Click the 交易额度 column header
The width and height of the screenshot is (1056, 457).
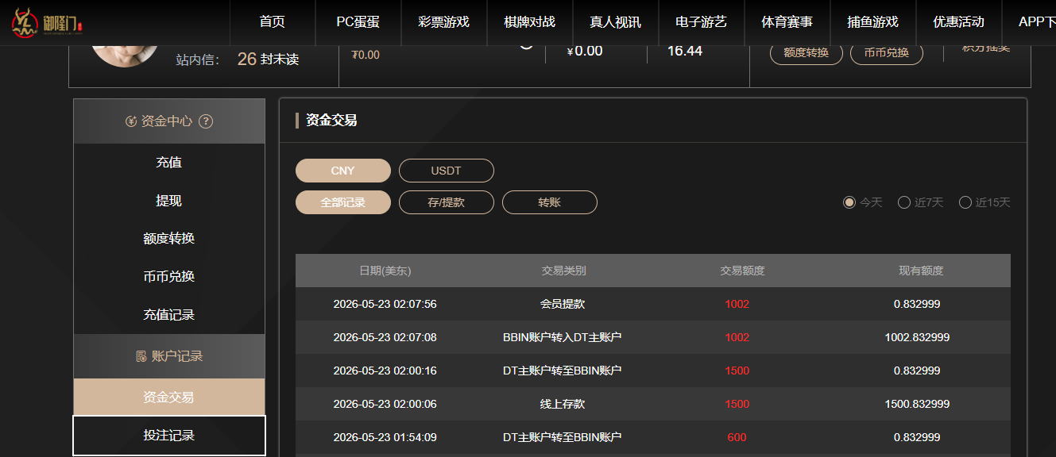742,271
